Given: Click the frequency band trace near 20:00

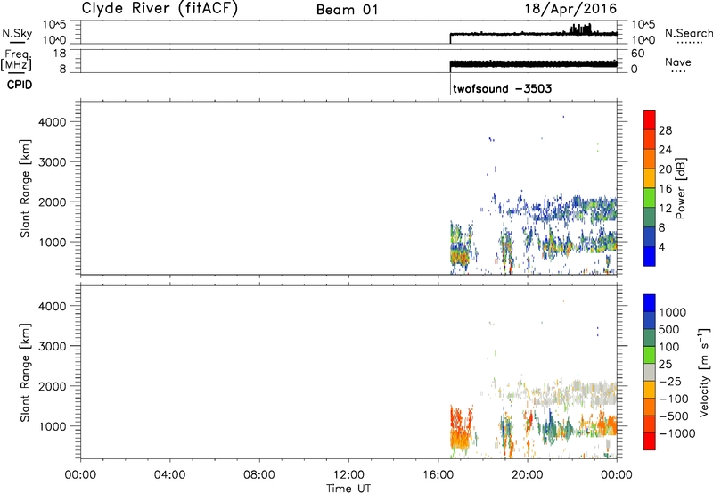Looking at the screenshot, I should coord(528,63).
